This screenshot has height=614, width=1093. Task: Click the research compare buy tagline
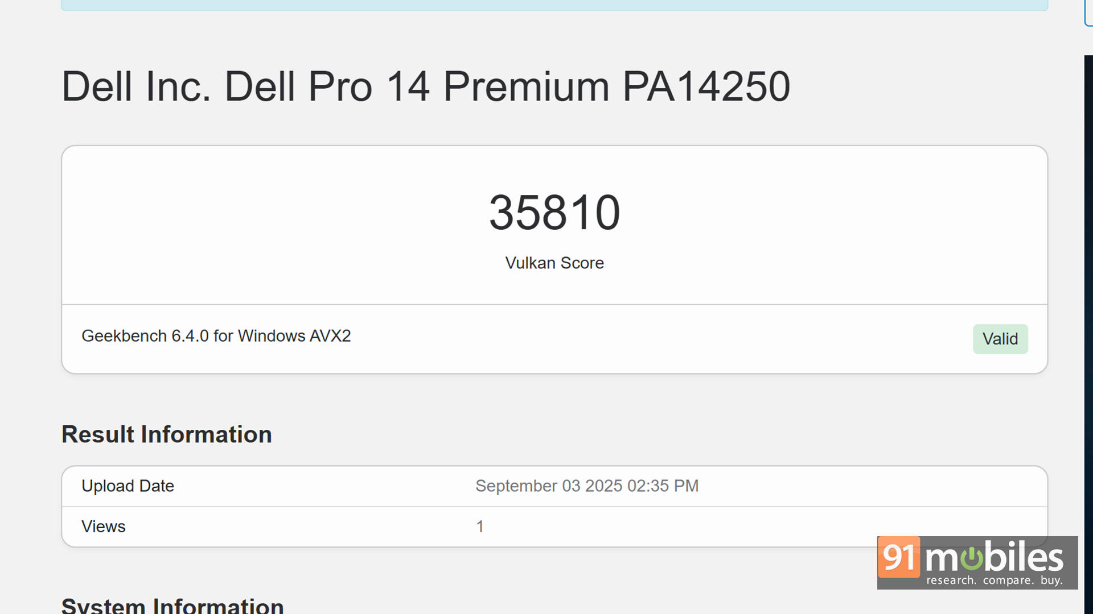coord(994,580)
